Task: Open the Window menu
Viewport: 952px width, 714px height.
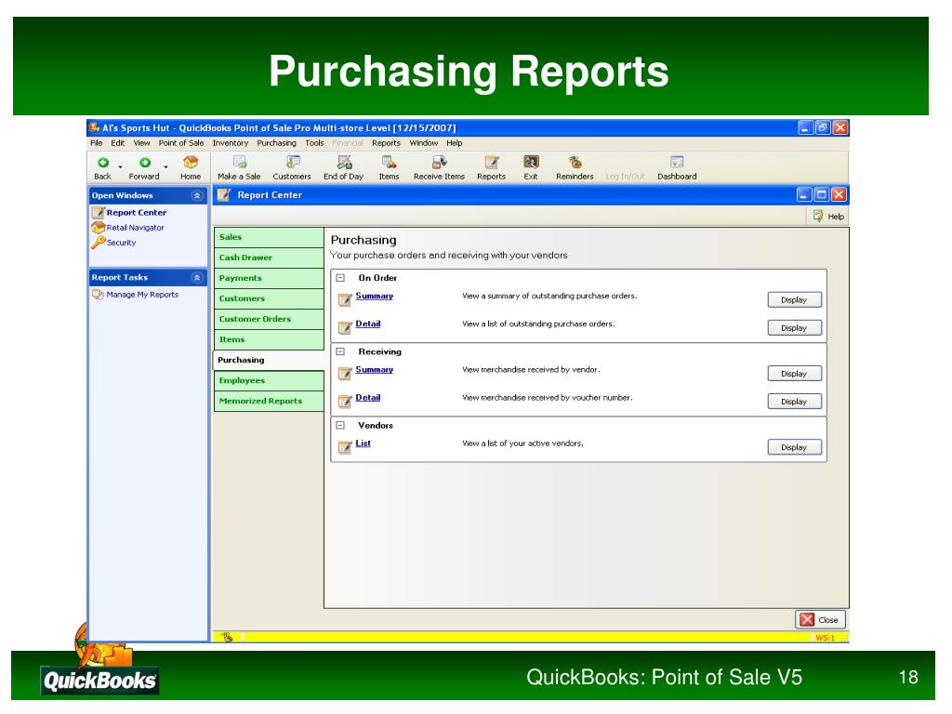Action: [424, 143]
